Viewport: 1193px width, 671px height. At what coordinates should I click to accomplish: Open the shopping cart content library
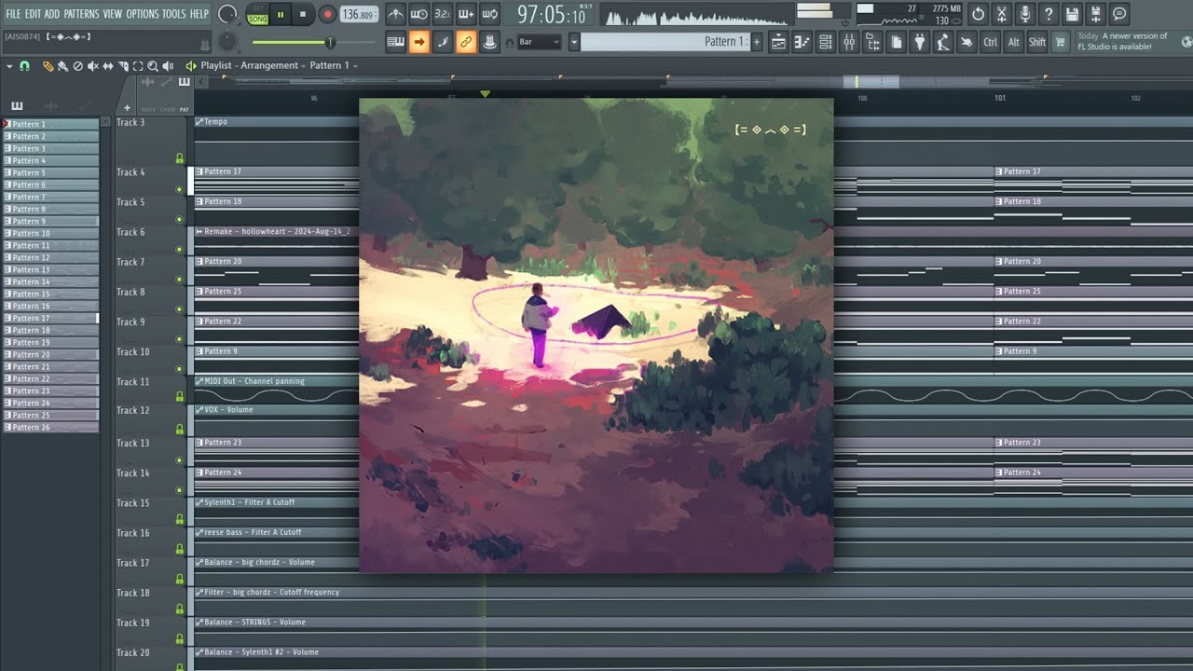(1060, 42)
